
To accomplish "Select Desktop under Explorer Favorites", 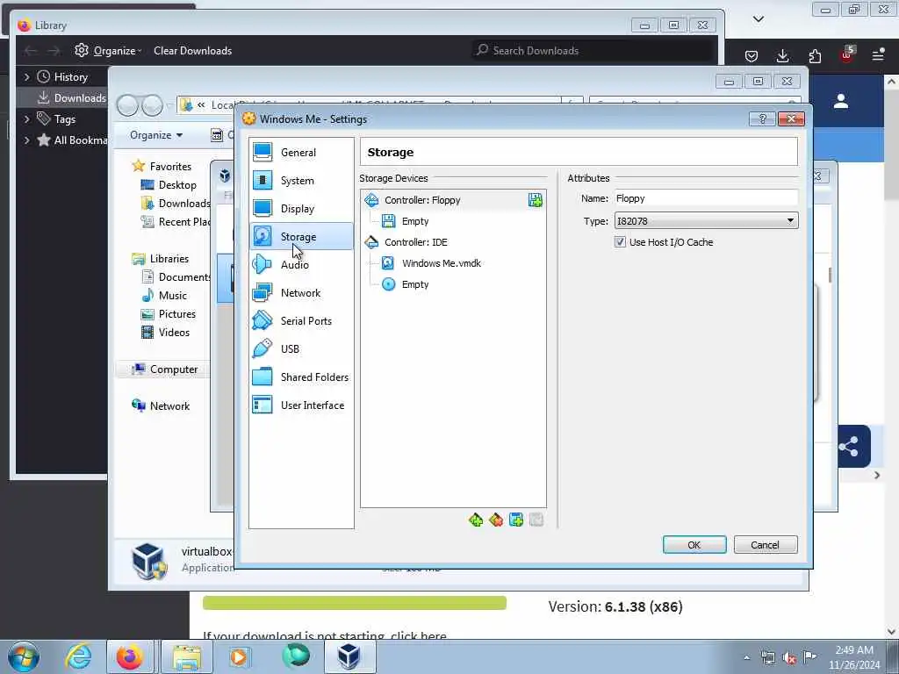I will (177, 185).
